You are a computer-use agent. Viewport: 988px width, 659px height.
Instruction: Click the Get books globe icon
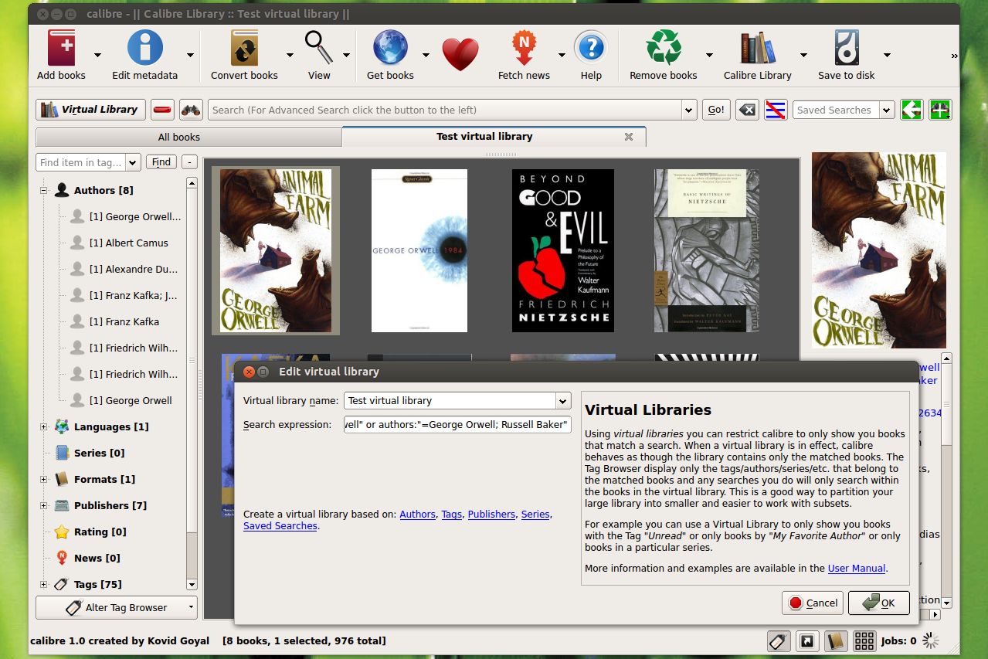point(390,48)
